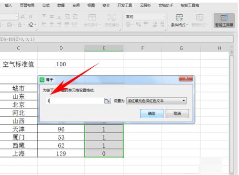The width and height of the screenshot is (239, 175).
Task: Align text left
Action: click(44, 24)
